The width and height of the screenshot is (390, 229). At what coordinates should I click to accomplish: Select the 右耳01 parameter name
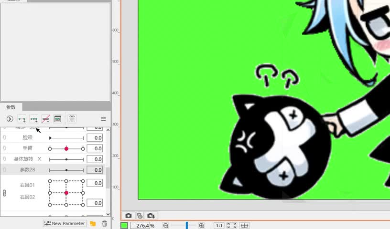pos(27,185)
